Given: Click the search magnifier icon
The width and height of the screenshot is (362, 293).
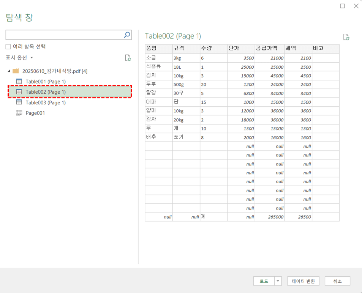Looking at the screenshot, I should coord(127,35).
